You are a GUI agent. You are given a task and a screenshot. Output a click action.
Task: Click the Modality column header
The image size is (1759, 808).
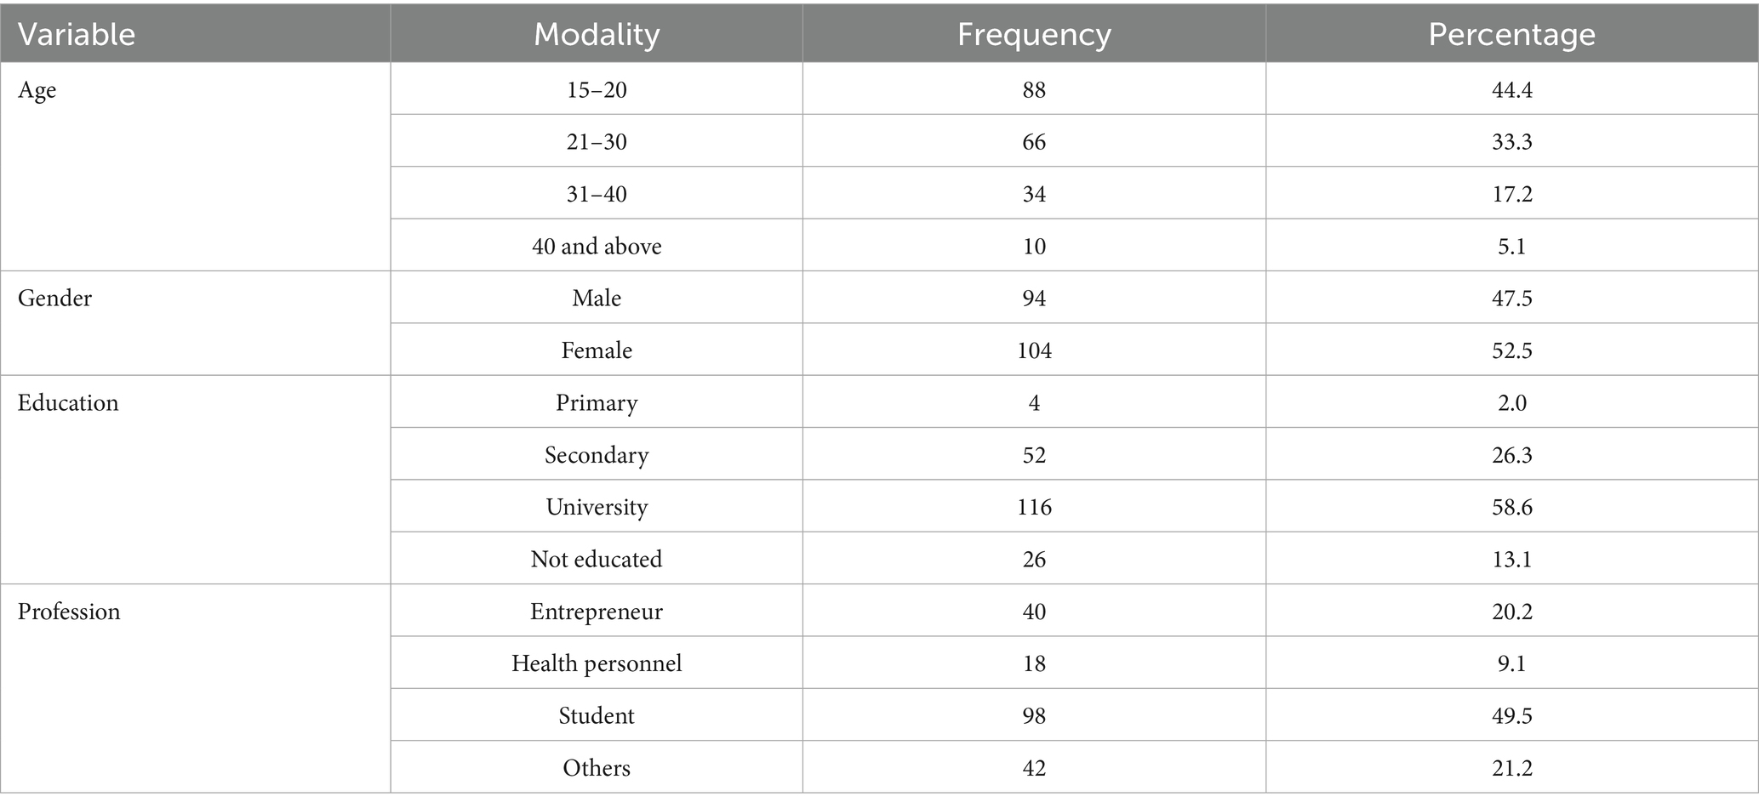click(597, 34)
